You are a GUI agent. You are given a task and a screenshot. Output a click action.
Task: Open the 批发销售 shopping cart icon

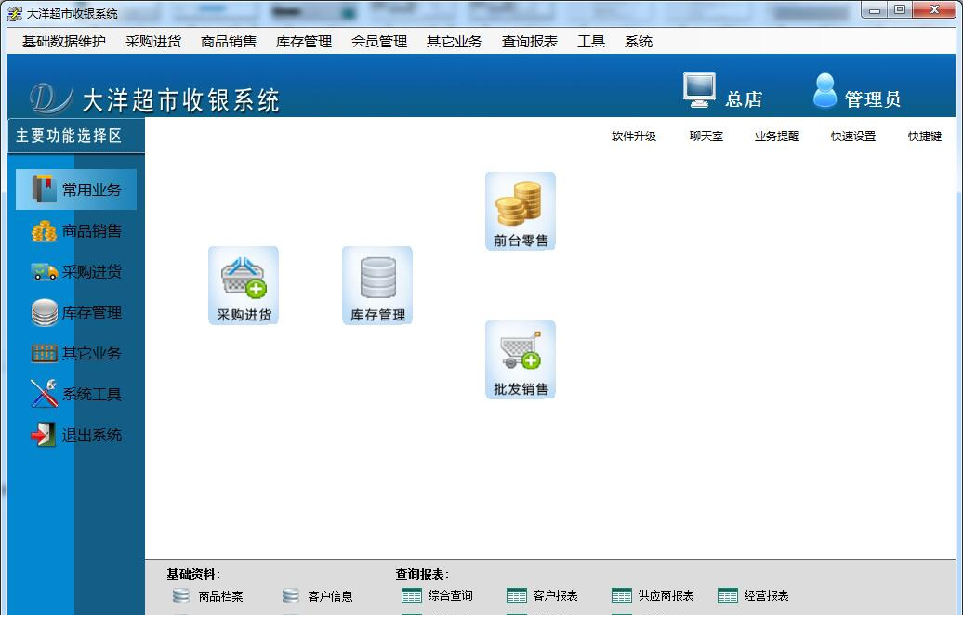point(521,359)
